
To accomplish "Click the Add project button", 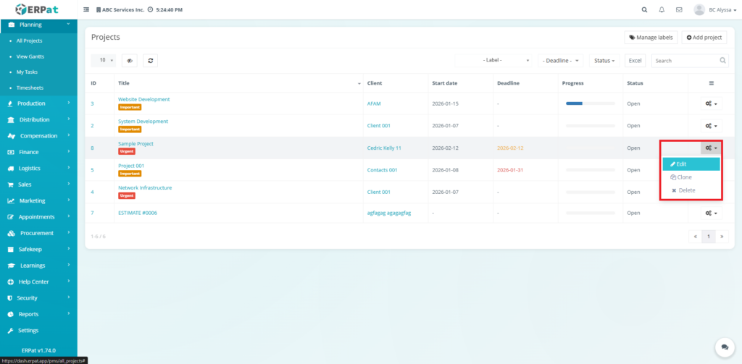I will [x=704, y=37].
